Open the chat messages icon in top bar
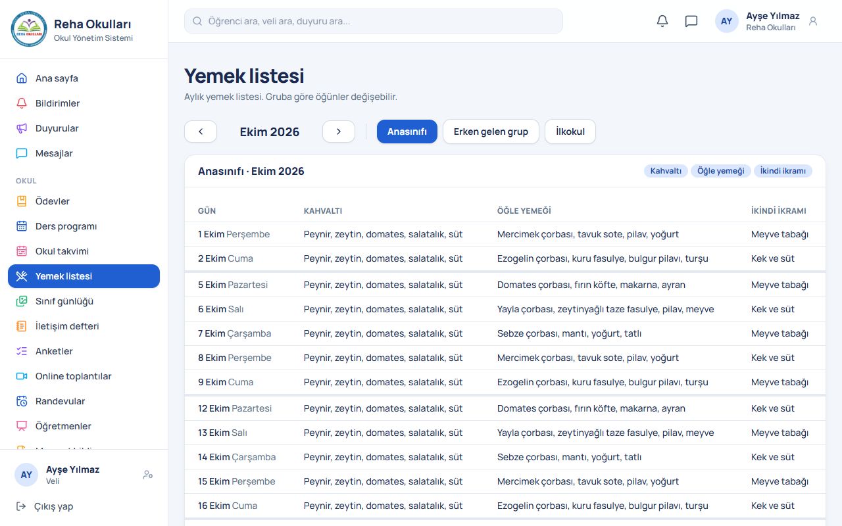The width and height of the screenshot is (842, 526). (691, 21)
